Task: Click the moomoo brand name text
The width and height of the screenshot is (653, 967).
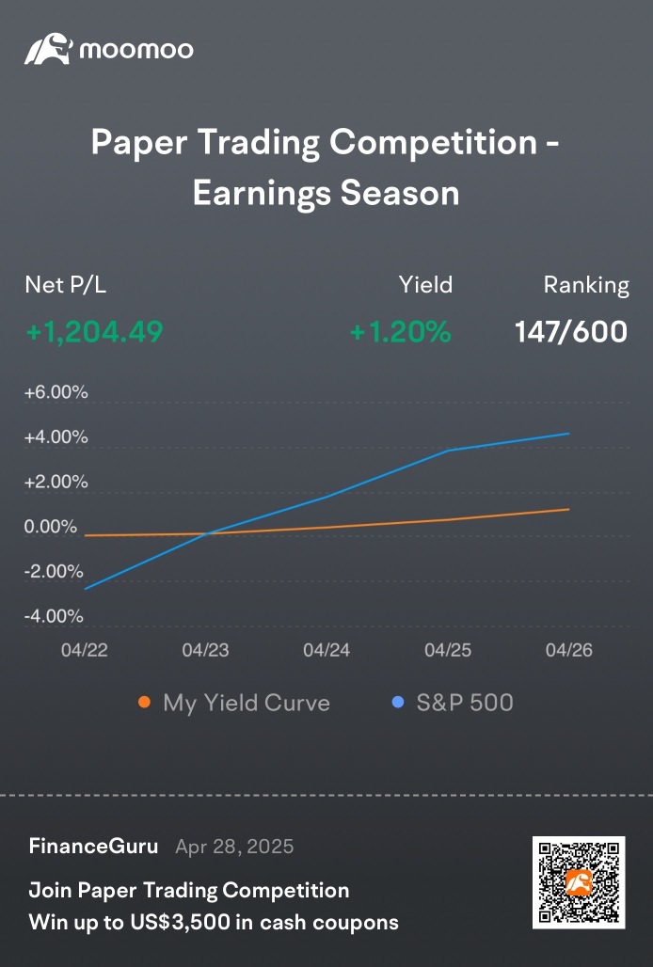Action: pos(136,50)
